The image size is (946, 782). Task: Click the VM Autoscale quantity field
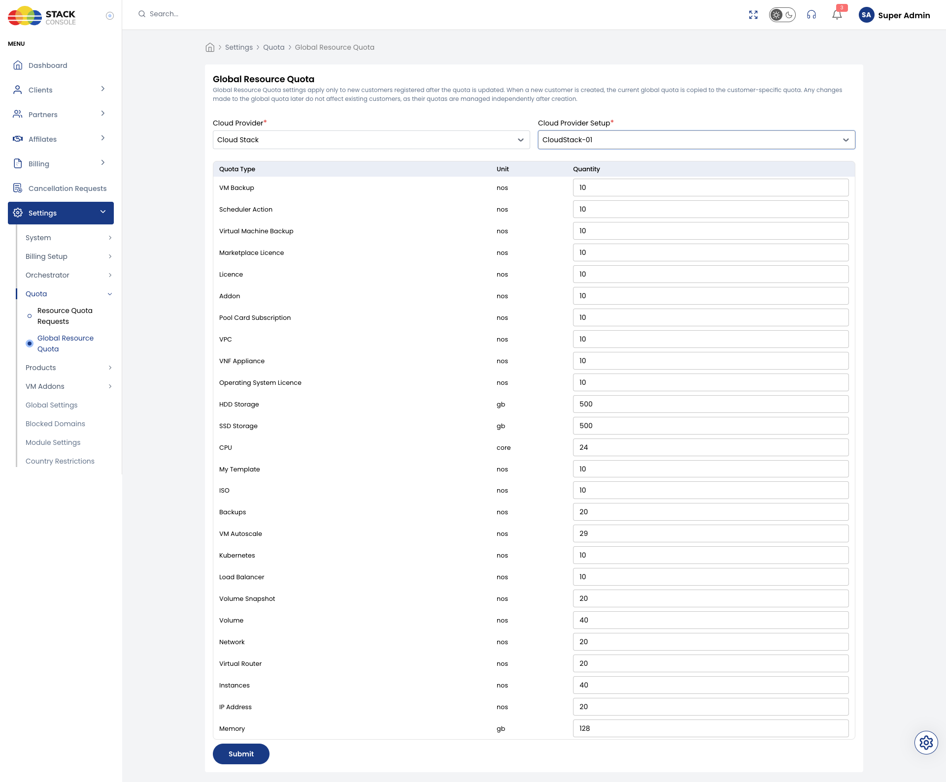[710, 533]
